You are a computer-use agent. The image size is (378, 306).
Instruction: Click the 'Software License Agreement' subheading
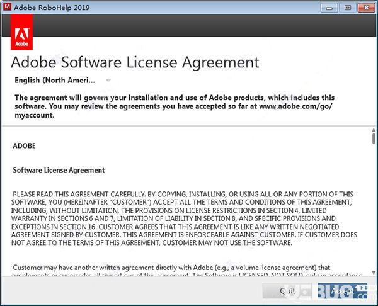pos(59,170)
